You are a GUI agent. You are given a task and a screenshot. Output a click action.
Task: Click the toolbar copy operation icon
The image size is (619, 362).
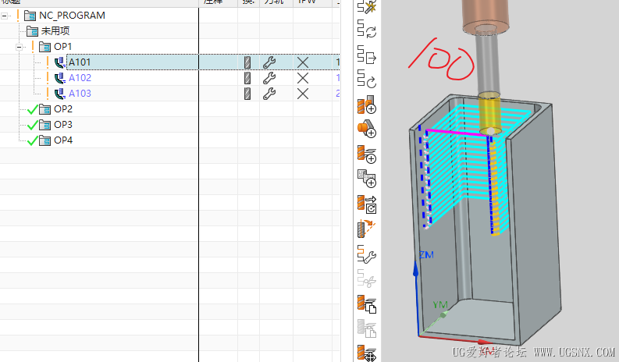coord(366,304)
